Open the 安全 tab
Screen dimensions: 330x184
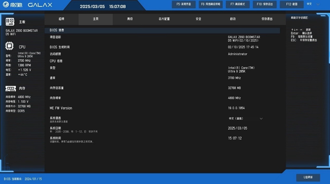(198, 19)
